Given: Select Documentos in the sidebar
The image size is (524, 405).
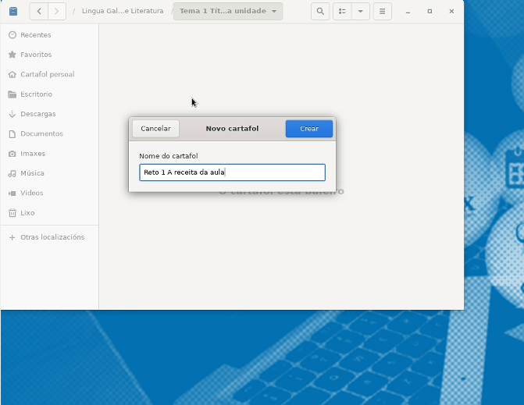Looking at the screenshot, I should [41, 133].
